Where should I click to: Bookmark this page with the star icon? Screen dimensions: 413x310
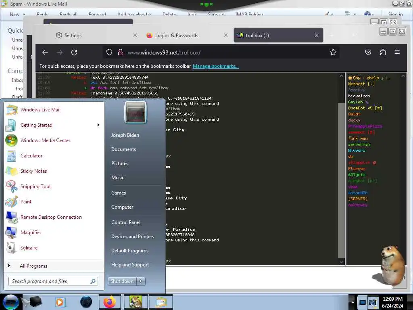point(333,52)
